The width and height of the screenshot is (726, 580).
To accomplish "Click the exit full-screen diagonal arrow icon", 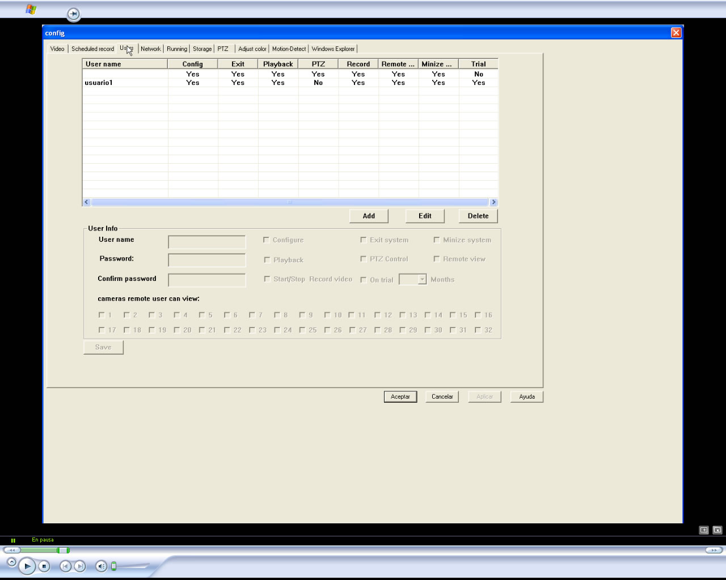I will pos(717,530).
